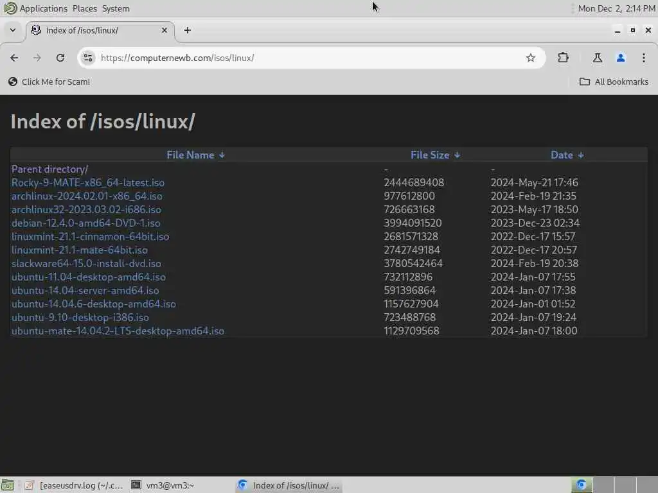Select file size 1129709568
This screenshot has height=493, width=658.
(x=411, y=331)
